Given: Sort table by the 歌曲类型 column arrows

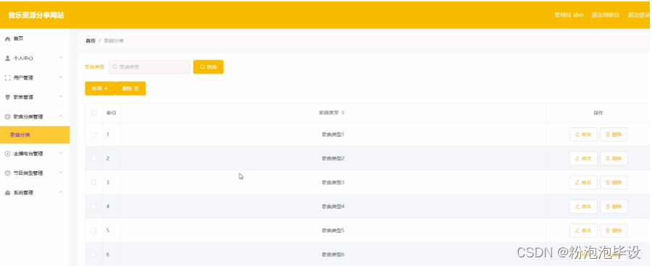Looking at the screenshot, I should click(x=343, y=113).
